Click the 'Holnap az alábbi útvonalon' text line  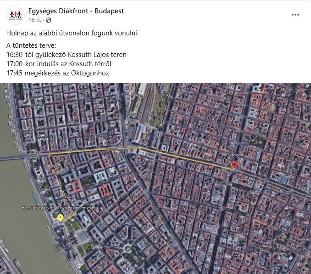click(x=72, y=33)
